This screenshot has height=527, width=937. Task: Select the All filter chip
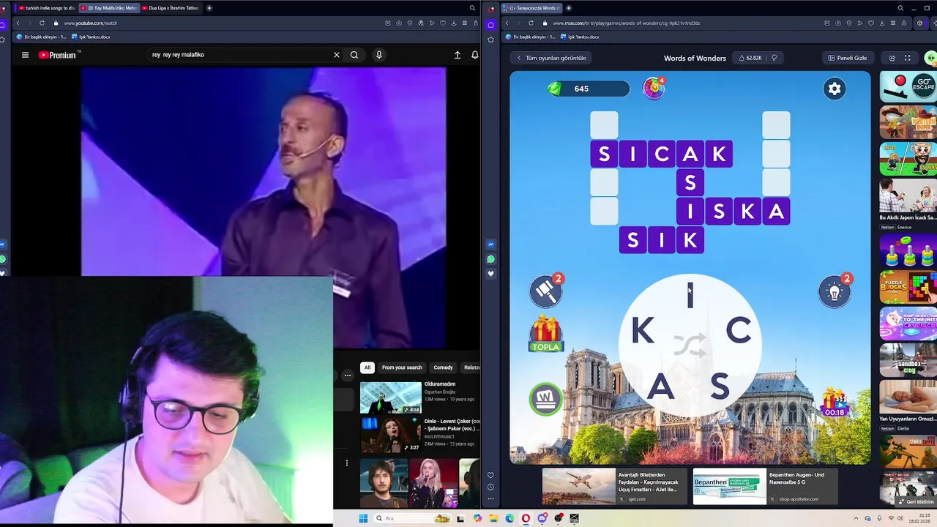click(x=367, y=367)
